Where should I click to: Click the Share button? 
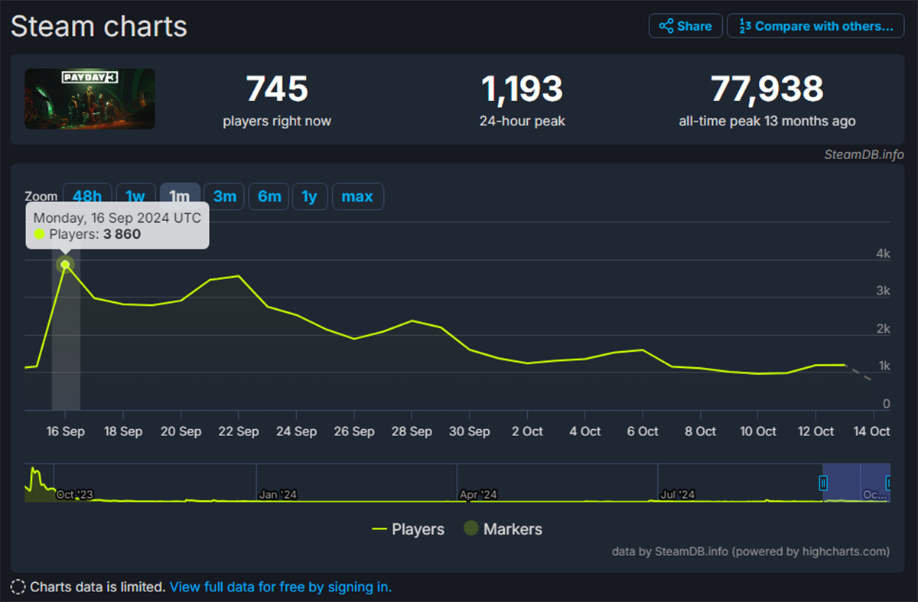[685, 26]
